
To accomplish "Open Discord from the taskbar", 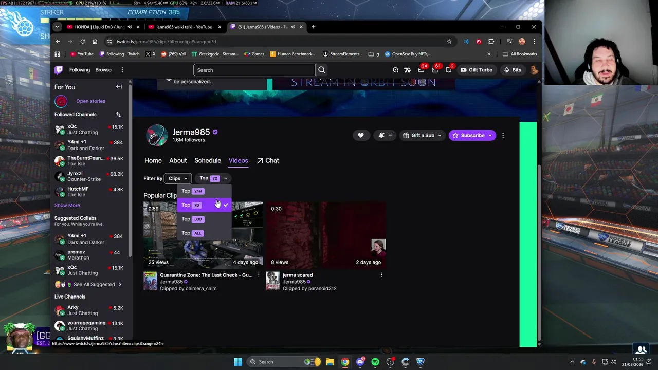I will (x=360, y=362).
